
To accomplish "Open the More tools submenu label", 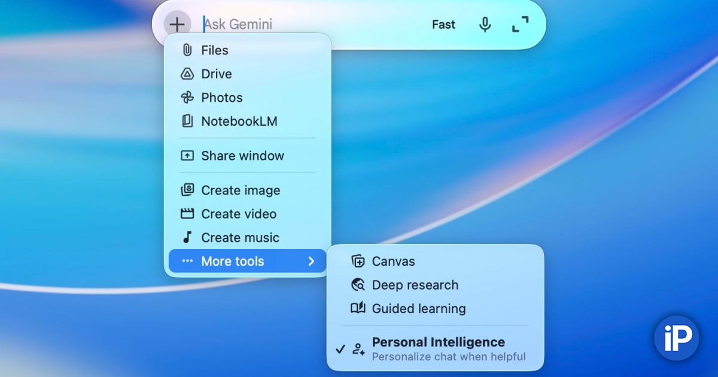I will (233, 261).
